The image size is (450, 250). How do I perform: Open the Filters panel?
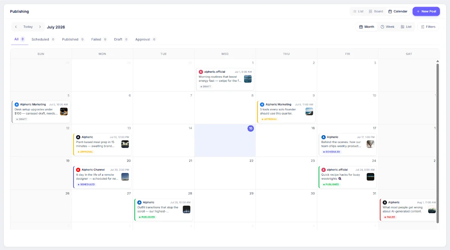(x=428, y=27)
